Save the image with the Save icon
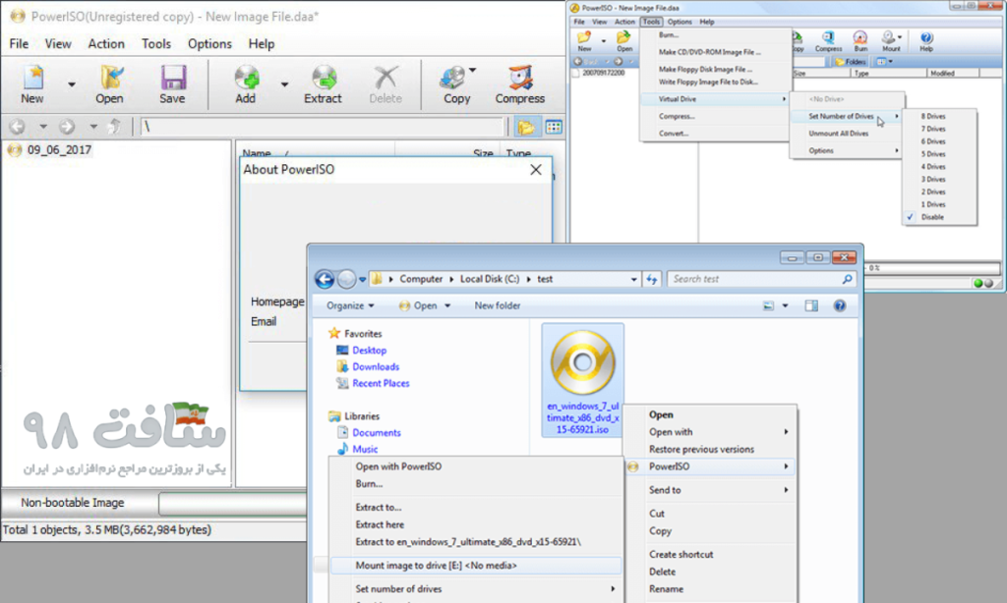 pyautogui.click(x=172, y=84)
